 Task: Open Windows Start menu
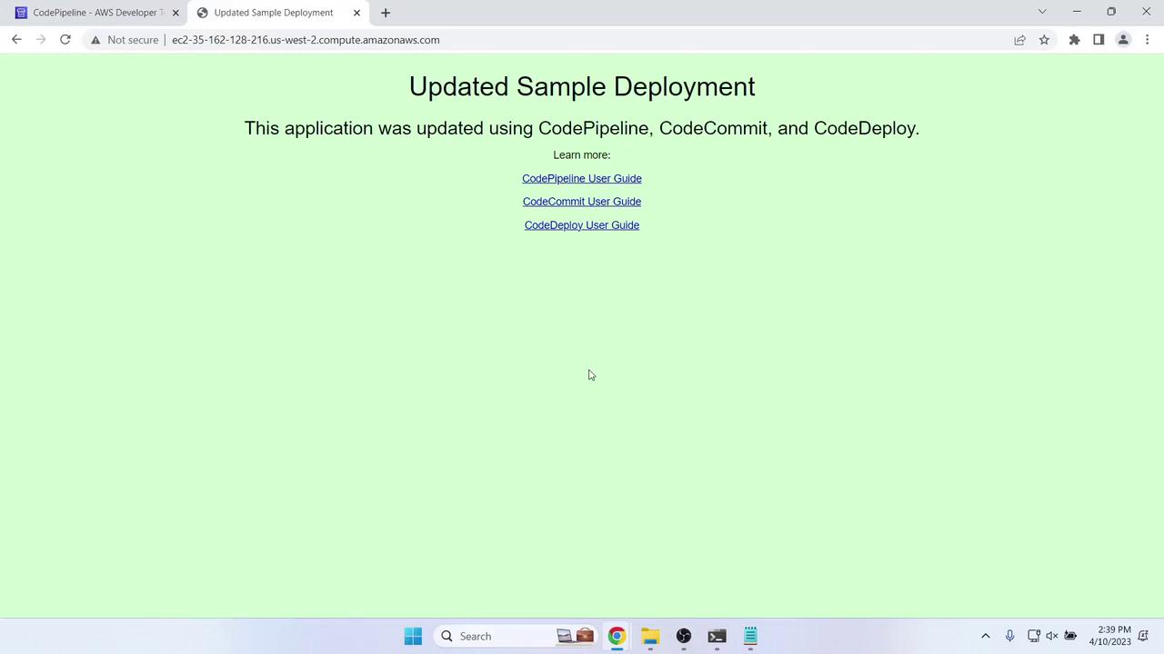click(413, 636)
